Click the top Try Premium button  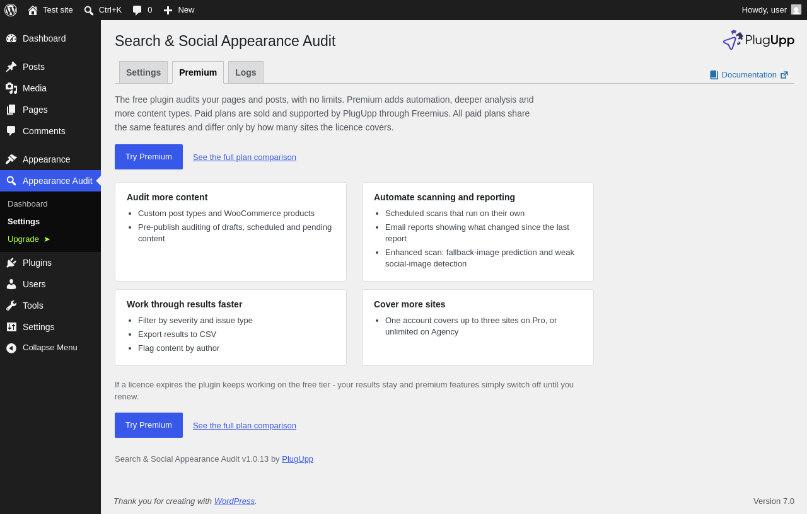pyautogui.click(x=149, y=157)
